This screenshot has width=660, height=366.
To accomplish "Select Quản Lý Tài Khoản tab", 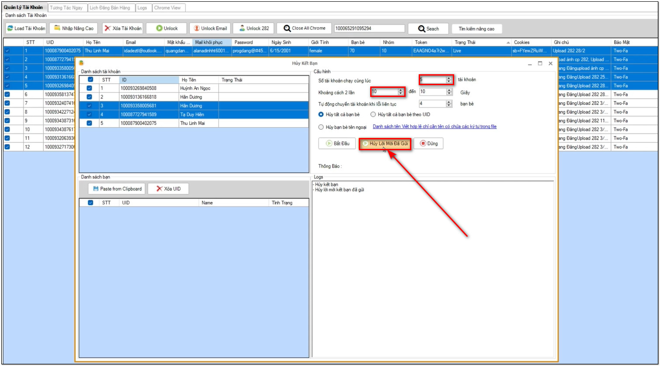I will click(24, 7).
